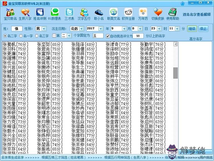
Task: Select name 张勤宇[76分]
Action: tap(153, 44)
